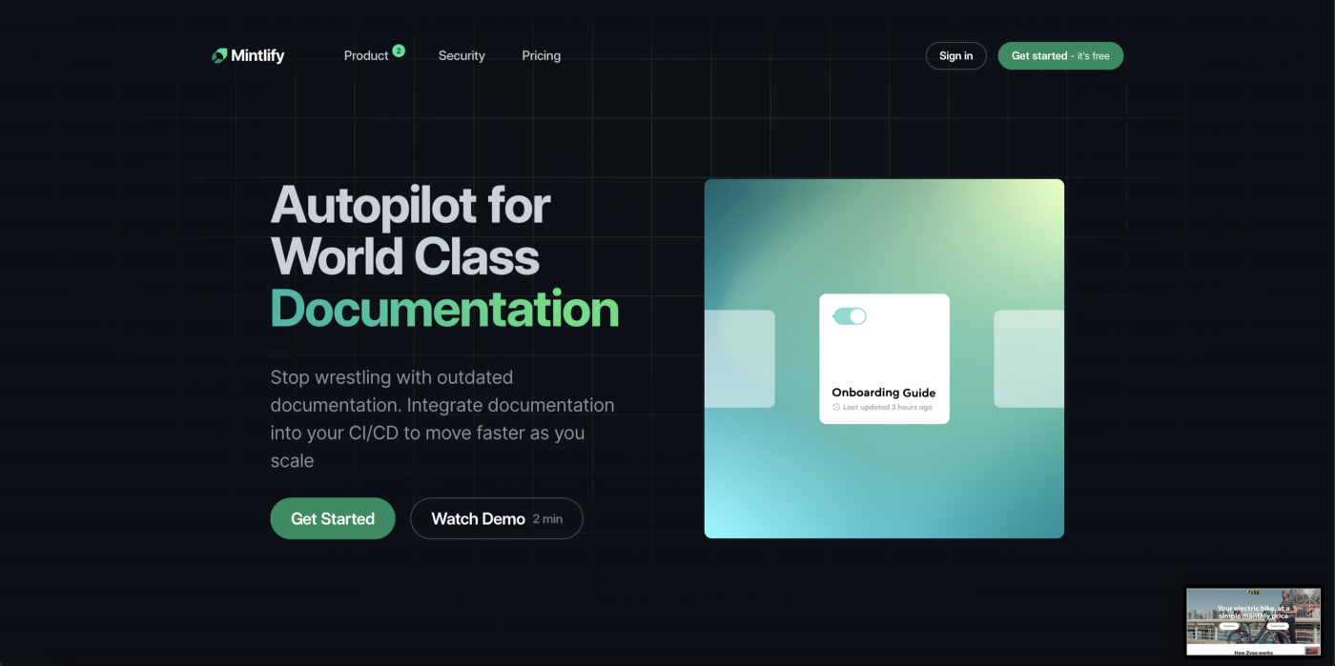1335x666 pixels.
Task: Click the faded card left of Onboarding Guide
Action: click(x=740, y=359)
